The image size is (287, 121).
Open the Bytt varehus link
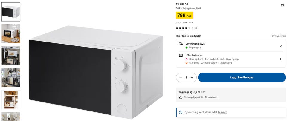pyautogui.click(x=279, y=36)
